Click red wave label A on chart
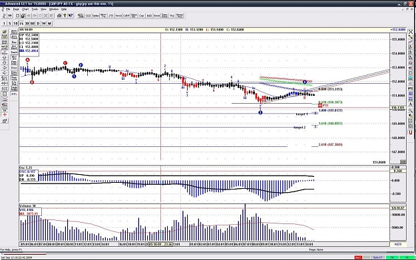The width and height of the screenshot is (416, 260). coord(27,60)
